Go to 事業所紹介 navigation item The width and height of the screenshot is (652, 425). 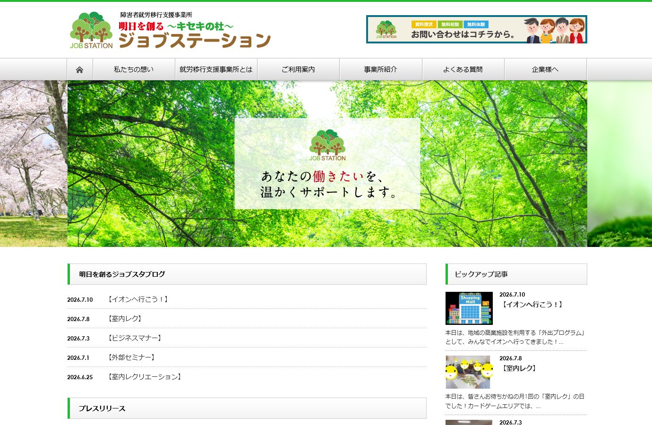(x=380, y=69)
